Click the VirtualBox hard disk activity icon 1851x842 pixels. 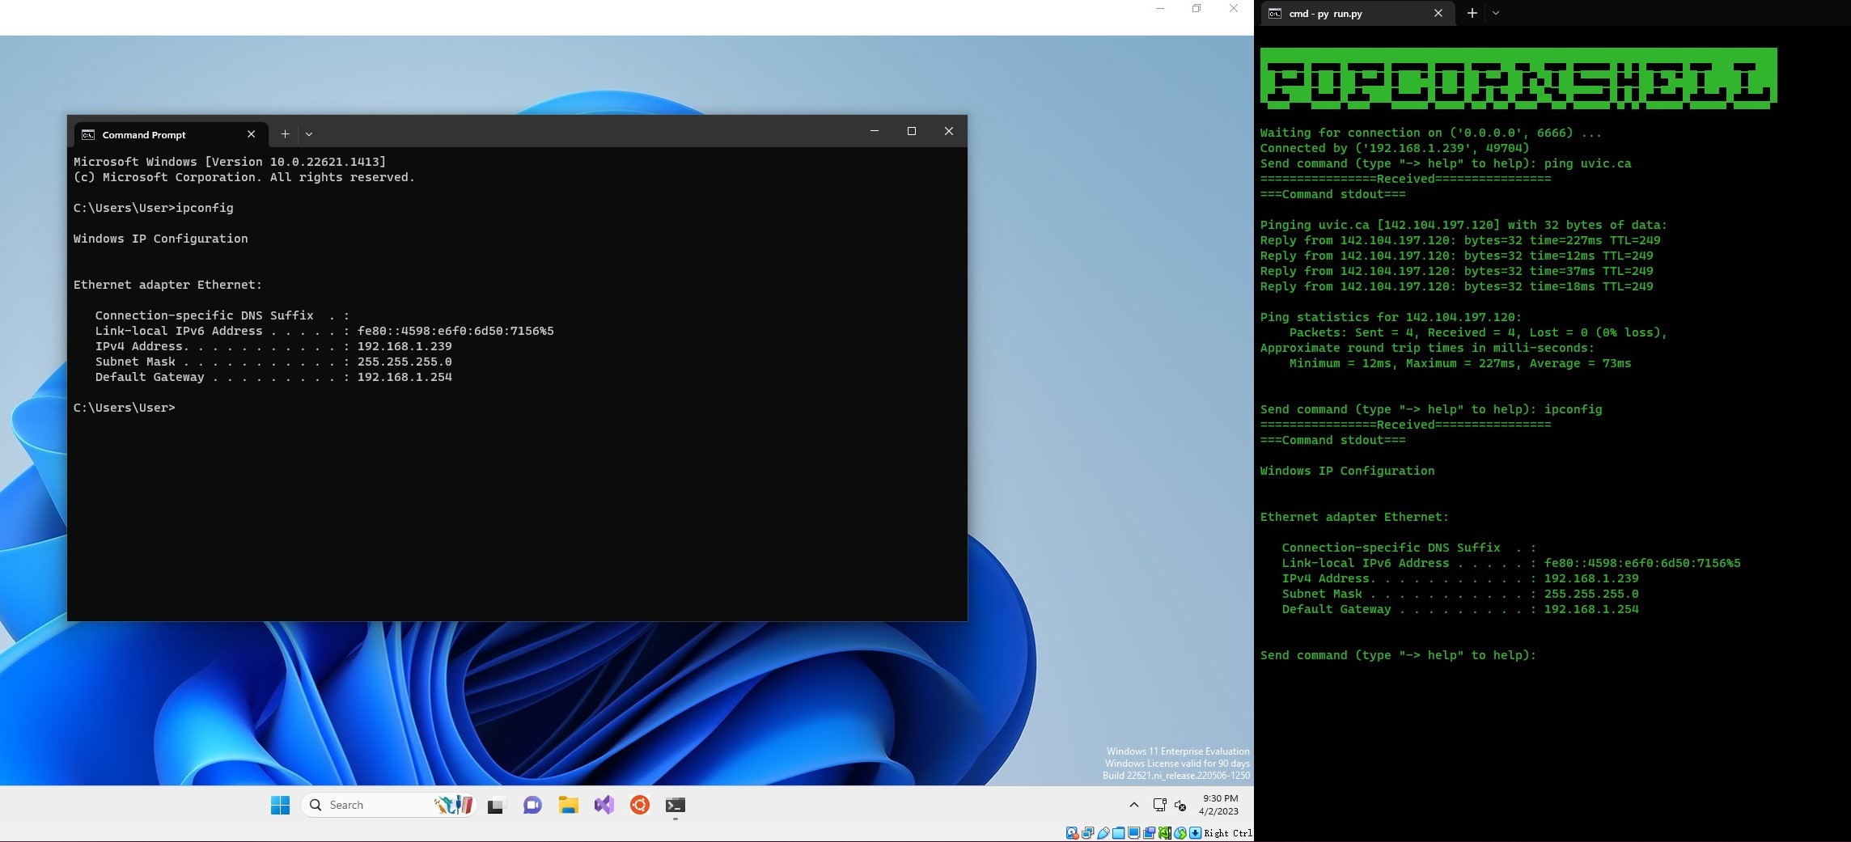pos(1072,833)
